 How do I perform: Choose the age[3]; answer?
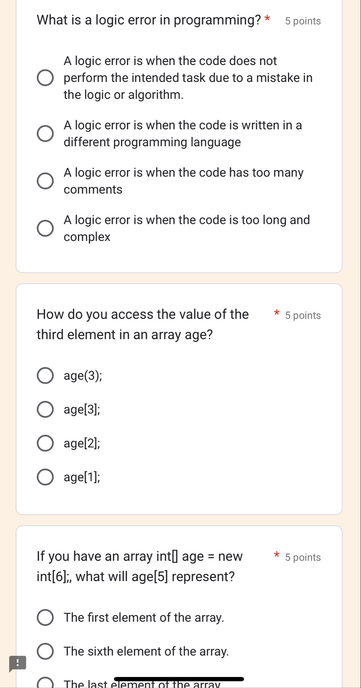[x=45, y=410]
